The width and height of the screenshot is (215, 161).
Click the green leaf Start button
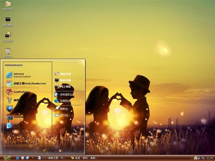[x=7, y=158]
